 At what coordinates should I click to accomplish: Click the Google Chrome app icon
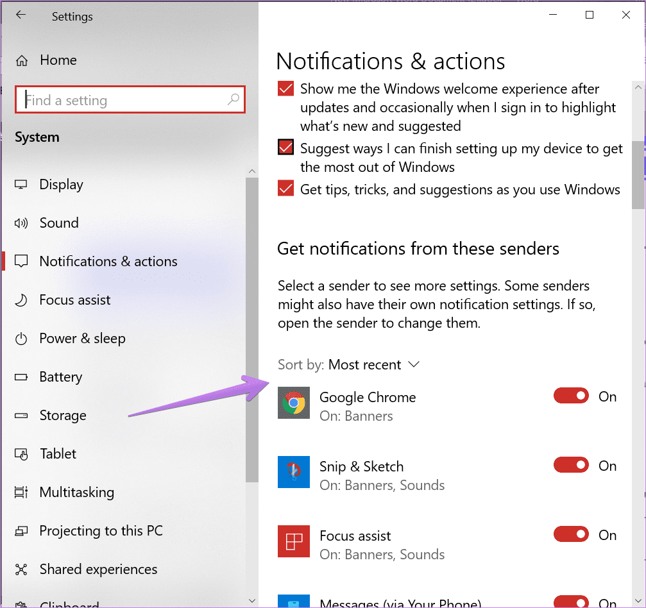pyautogui.click(x=294, y=403)
